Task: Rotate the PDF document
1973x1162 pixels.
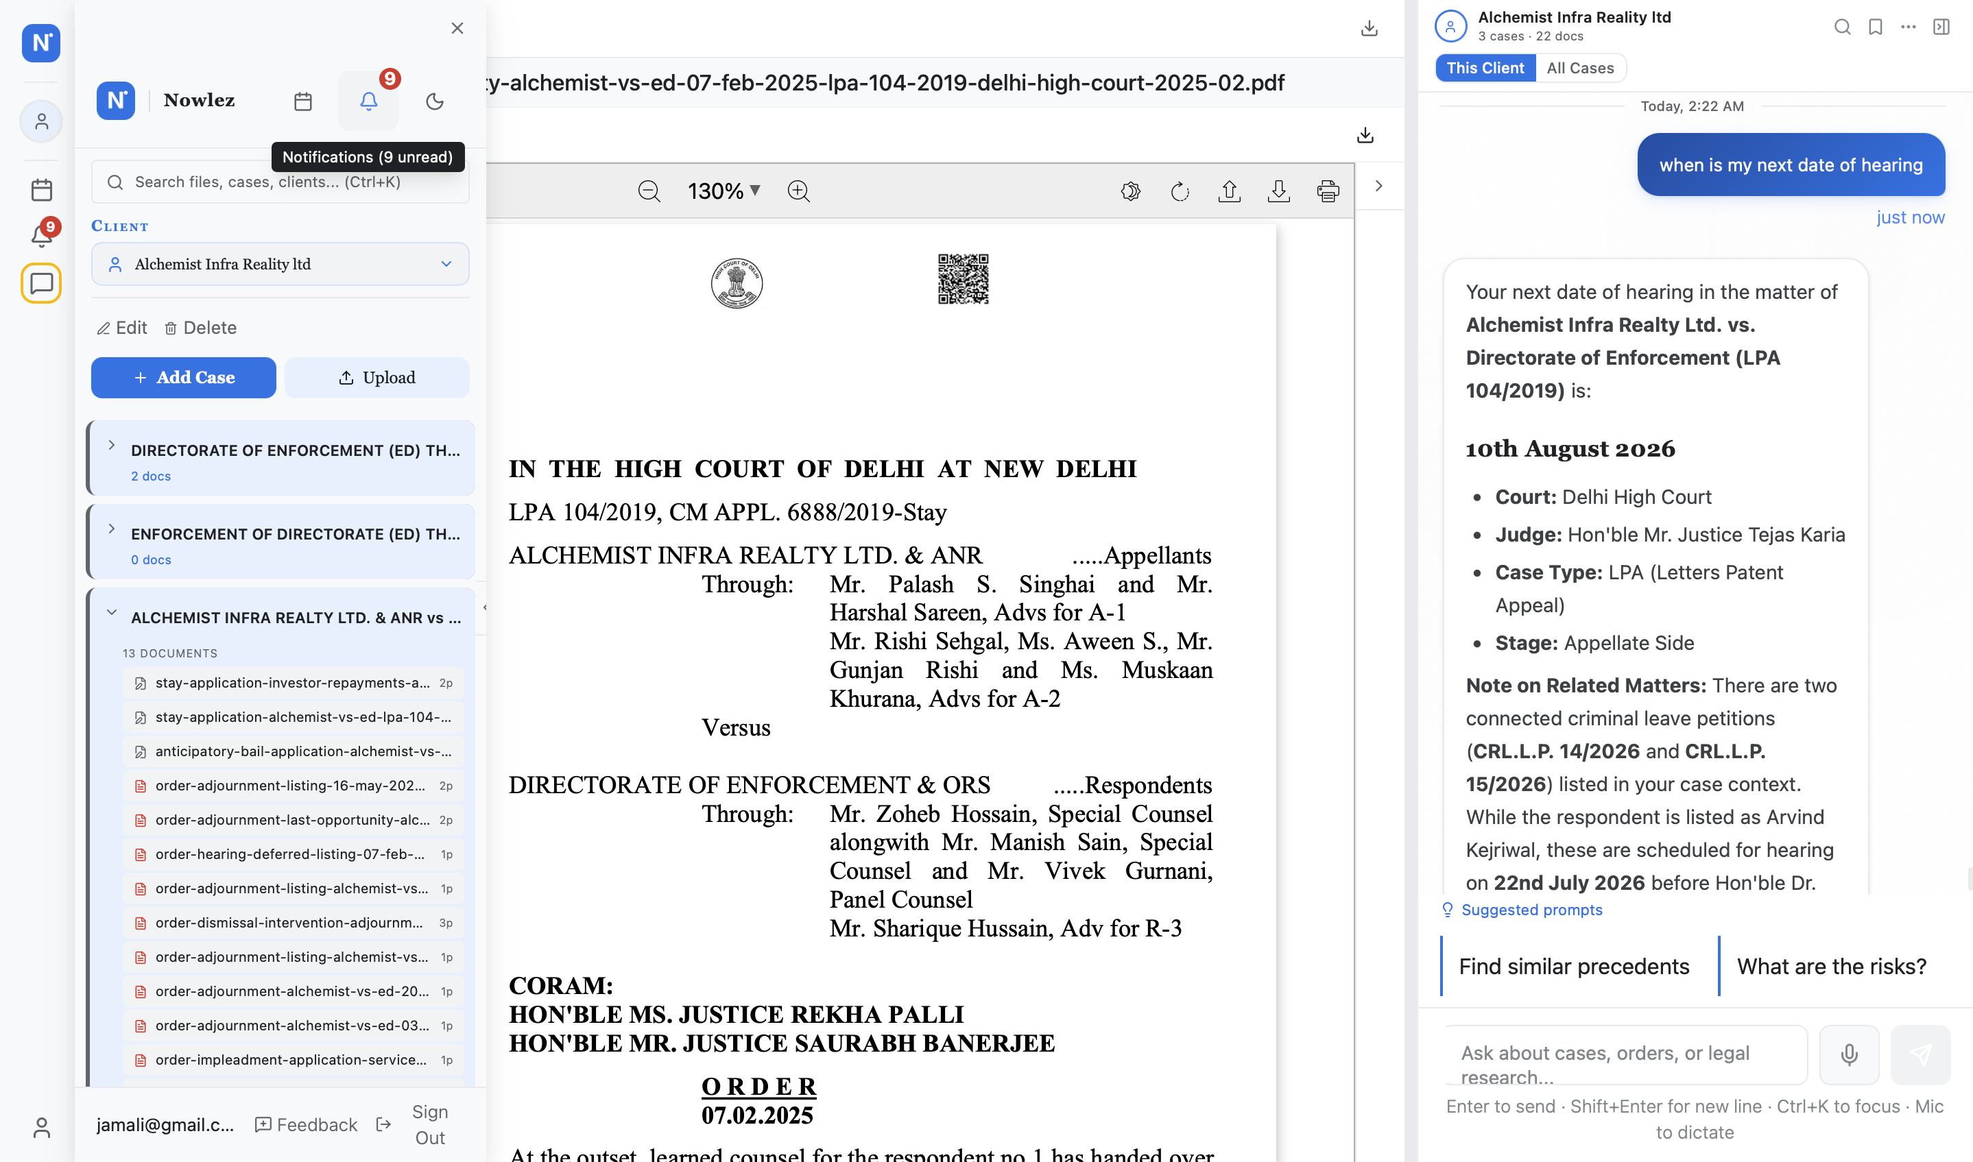Action: 1180,191
